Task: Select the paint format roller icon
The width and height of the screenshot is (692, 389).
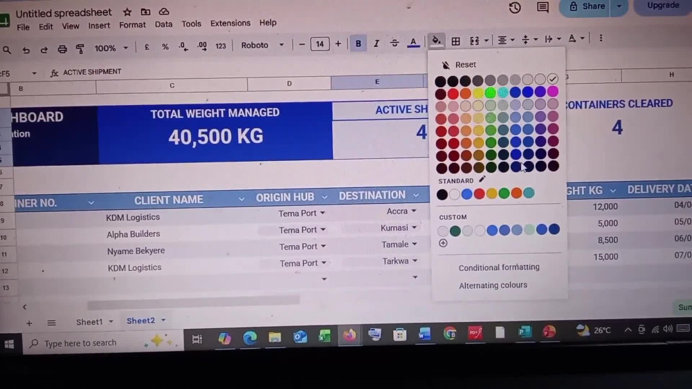Action: click(80, 48)
